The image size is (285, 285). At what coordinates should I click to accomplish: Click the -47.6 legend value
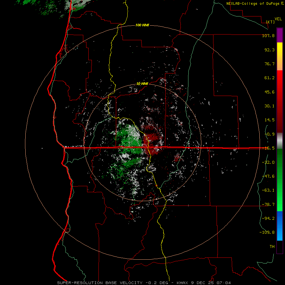(268, 176)
